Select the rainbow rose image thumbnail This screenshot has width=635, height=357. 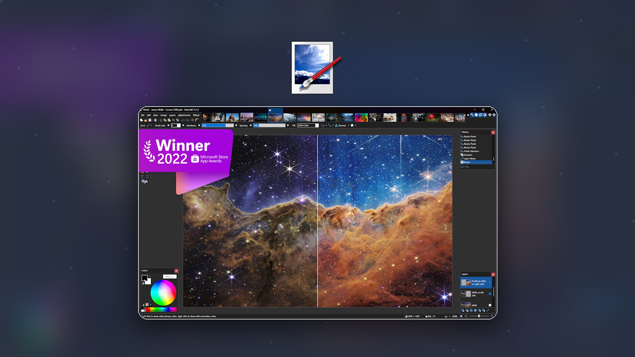pyautogui.click(x=361, y=117)
